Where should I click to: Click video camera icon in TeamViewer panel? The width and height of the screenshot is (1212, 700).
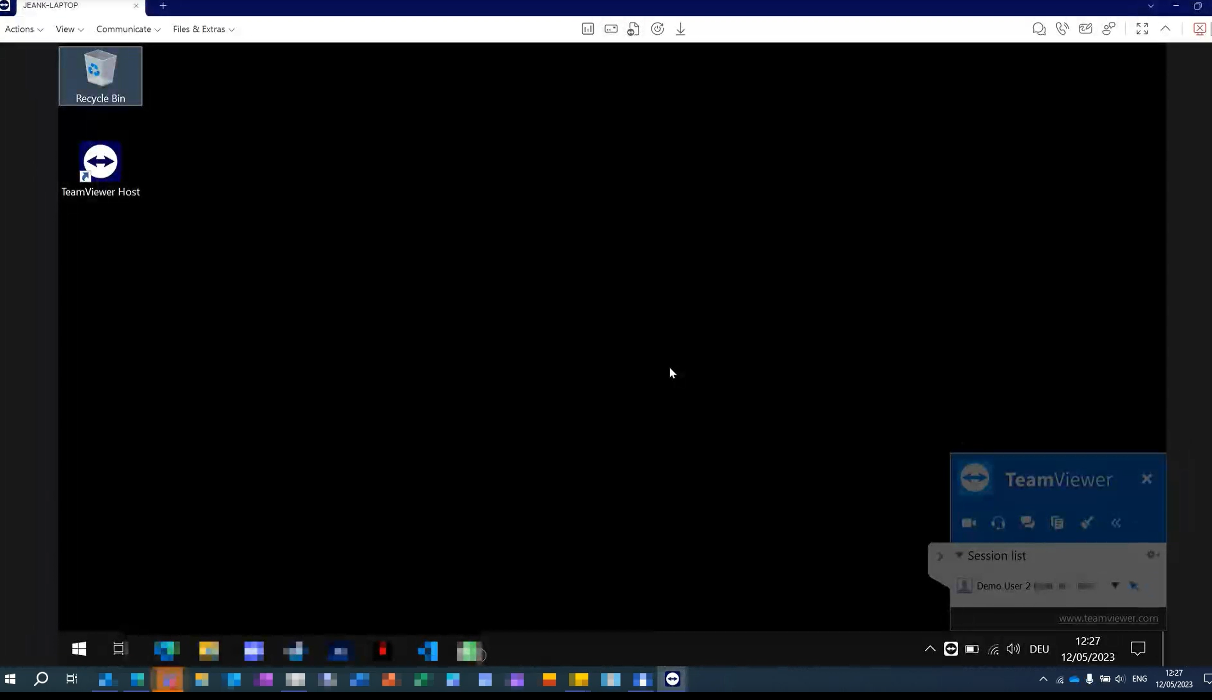969,523
